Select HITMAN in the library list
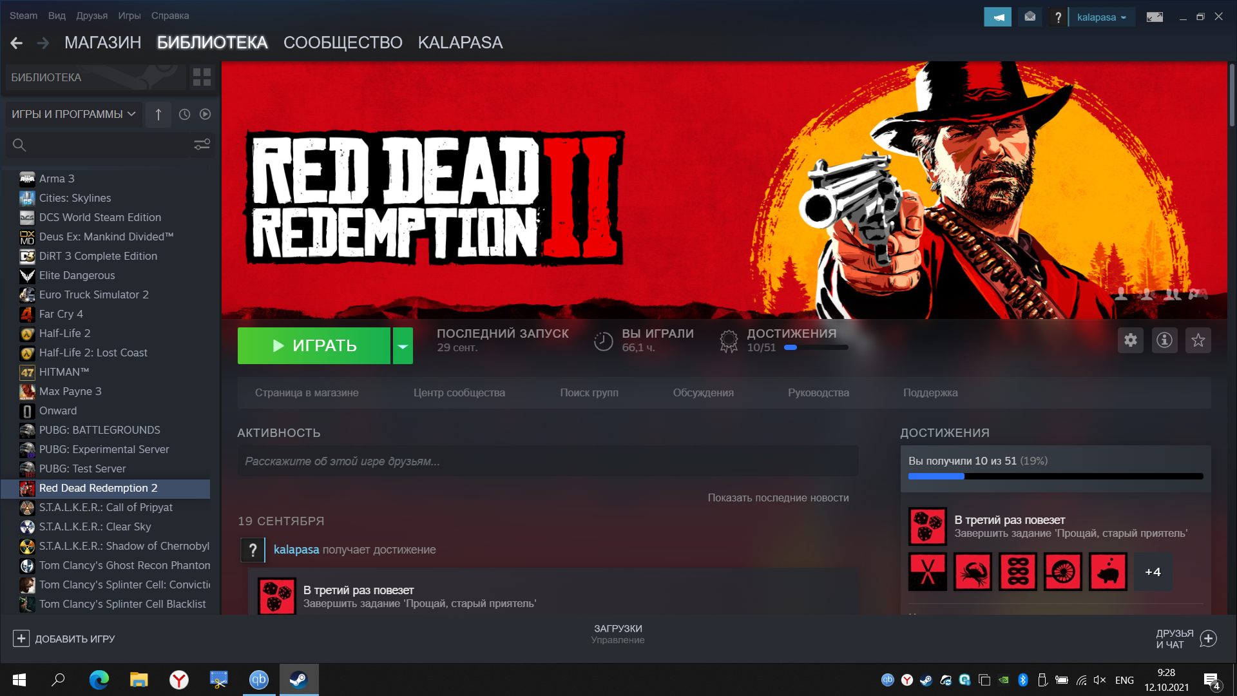The width and height of the screenshot is (1237, 696). click(106, 372)
